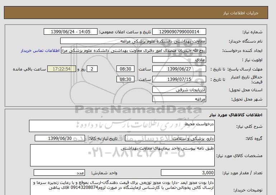Image resolution: width=276 pixels, height=195 pixels.
Task: Select the header text جزئیات اطلاعات نیاز
Action: [241, 13]
